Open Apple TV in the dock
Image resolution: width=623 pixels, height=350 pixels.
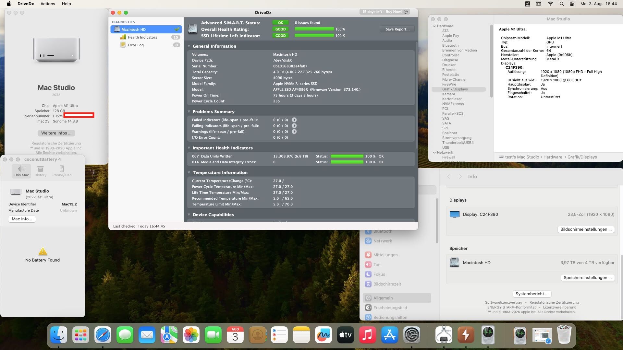(x=346, y=335)
